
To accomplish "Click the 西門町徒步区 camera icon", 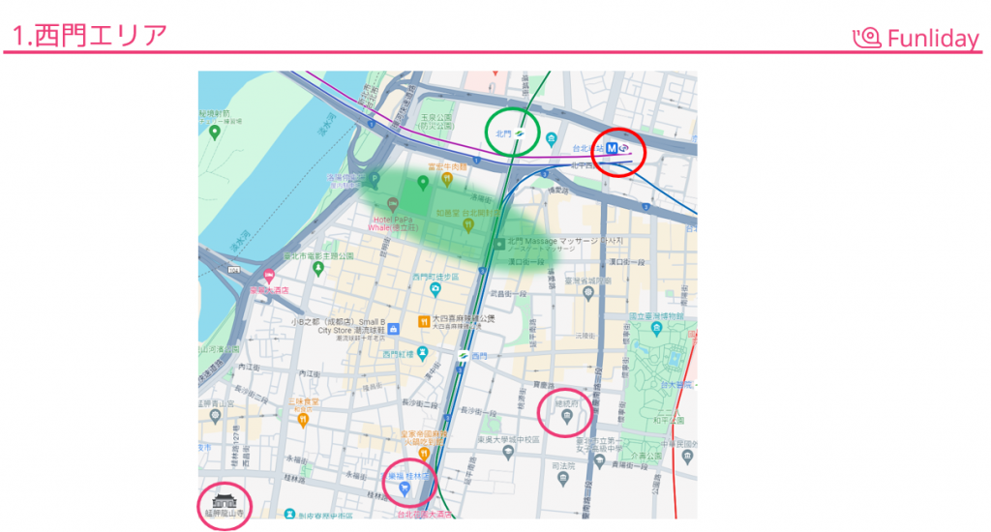I will pyautogui.click(x=435, y=289).
